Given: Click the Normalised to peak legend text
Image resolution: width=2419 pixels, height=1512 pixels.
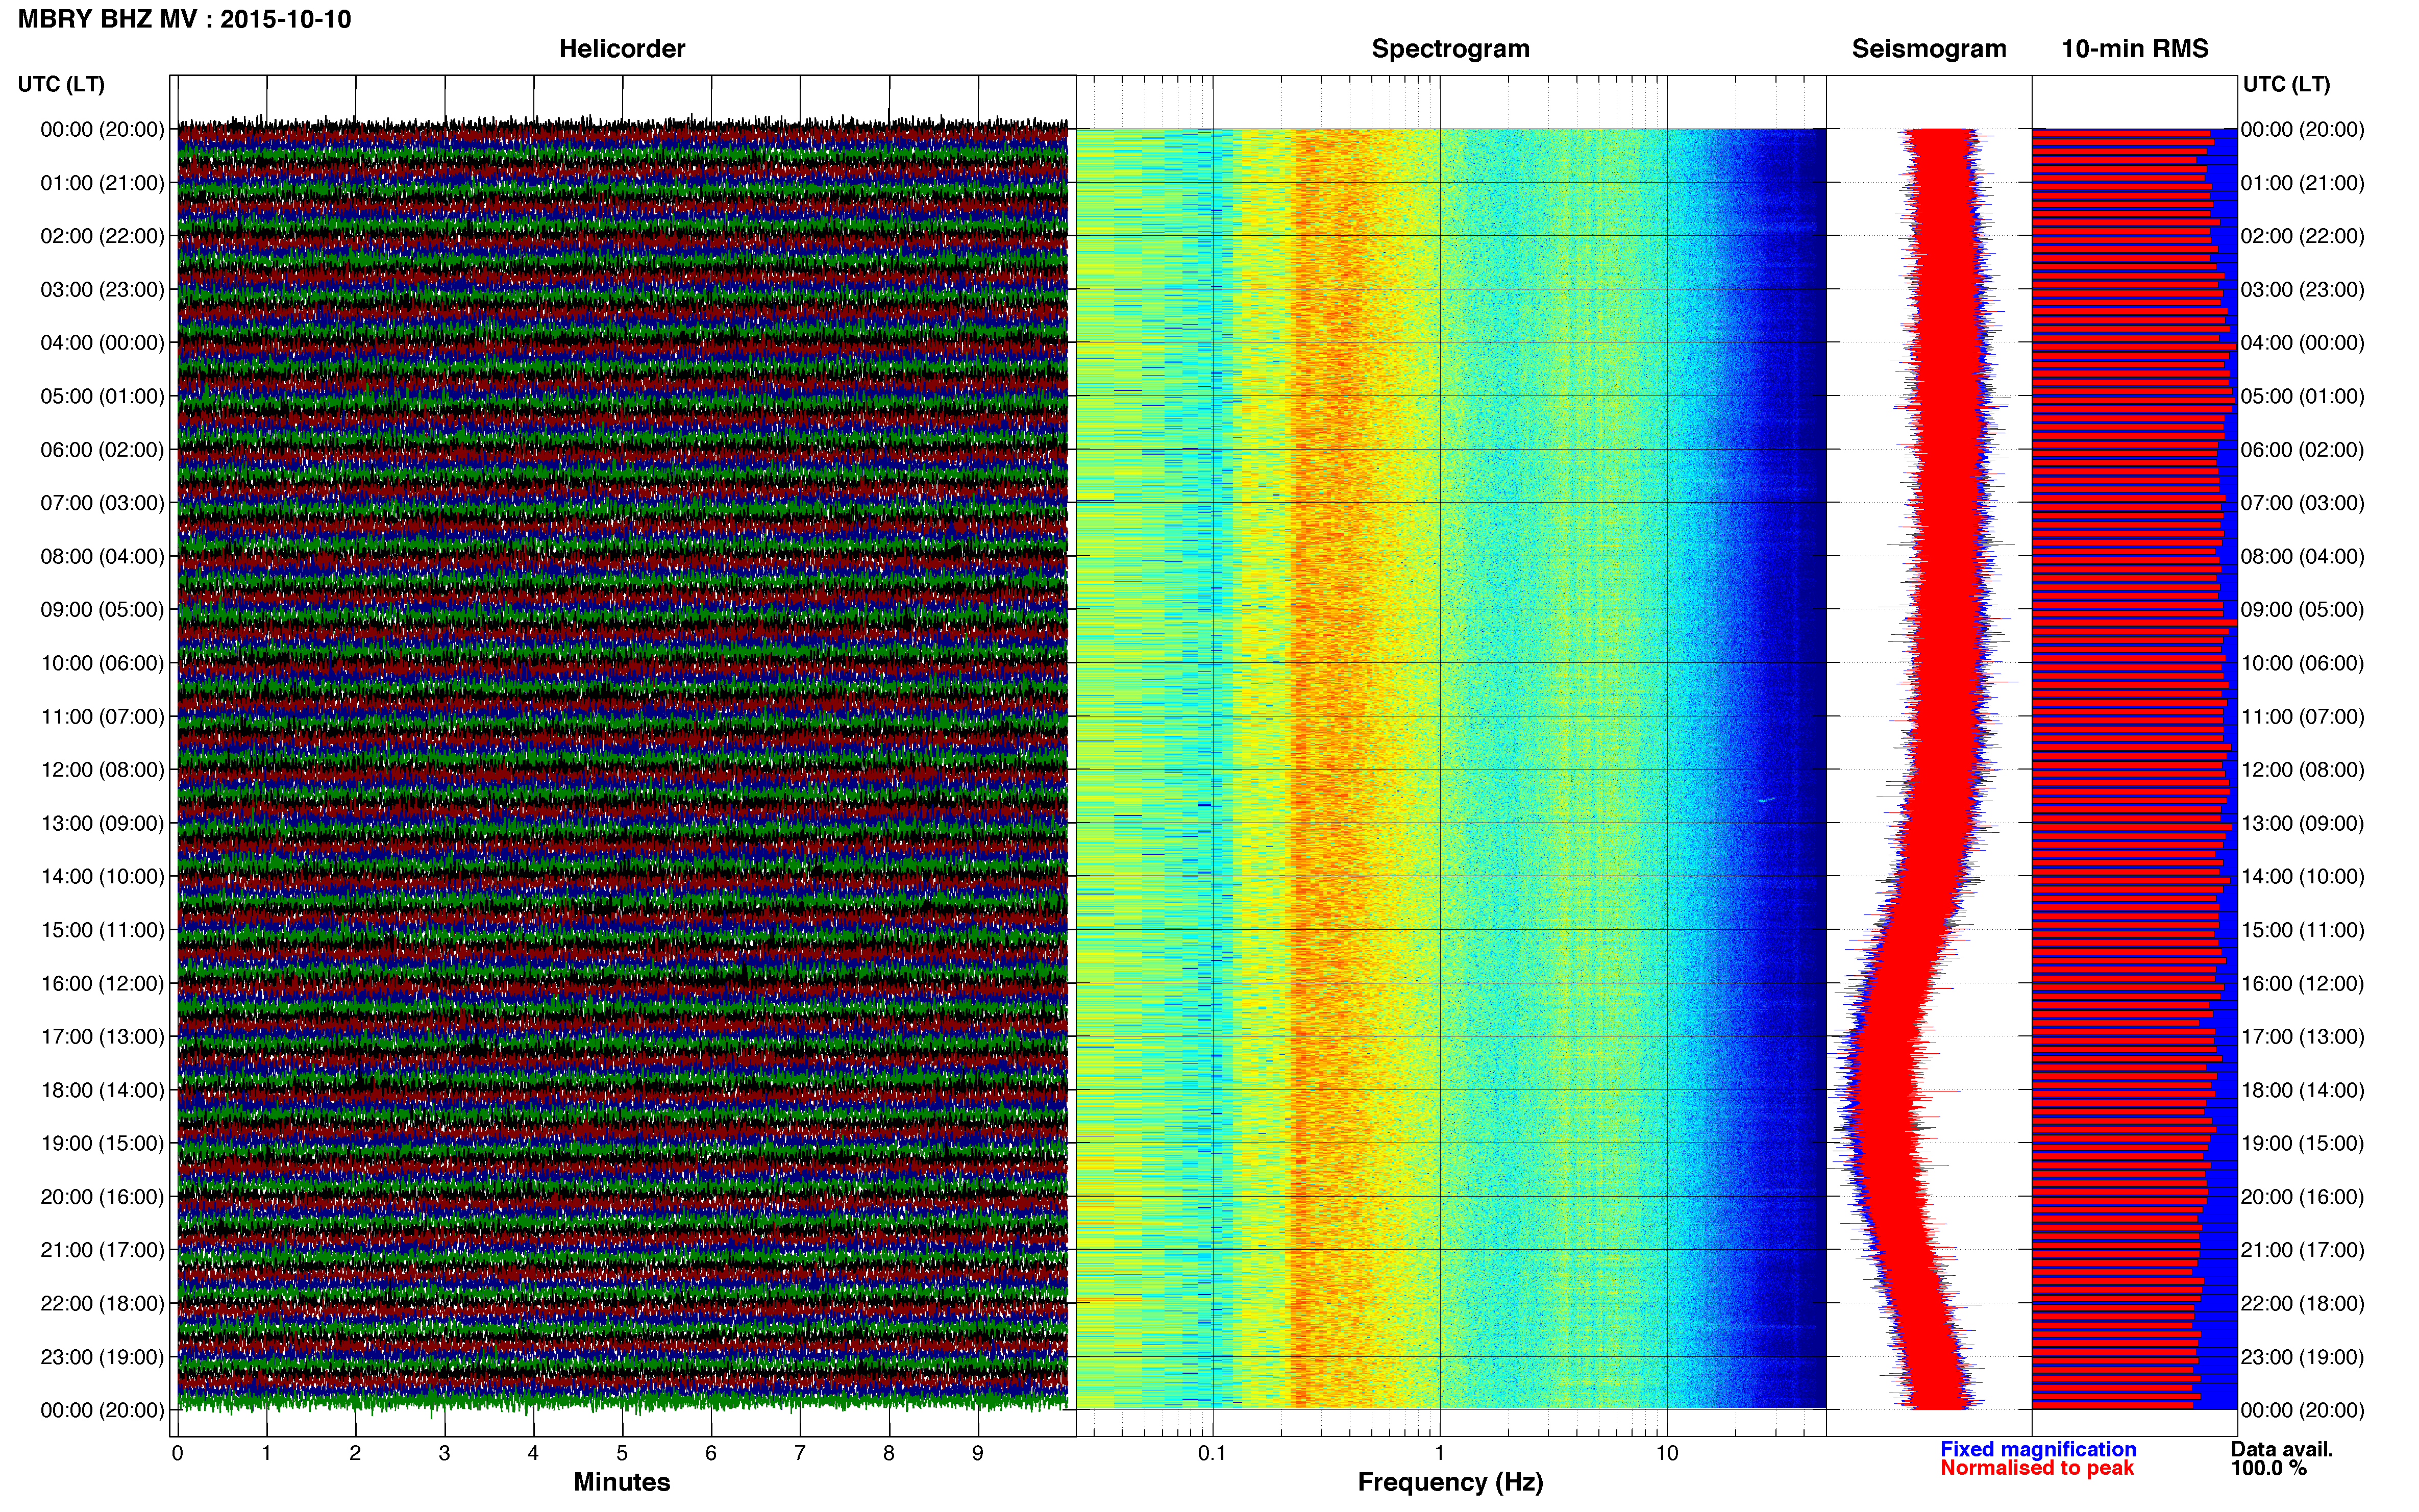Looking at the screenshot, I should (2037, 1469).
